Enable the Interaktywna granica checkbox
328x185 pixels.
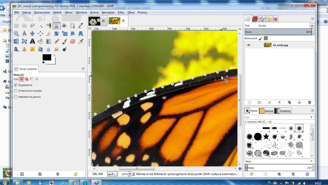tap(16, 97)
